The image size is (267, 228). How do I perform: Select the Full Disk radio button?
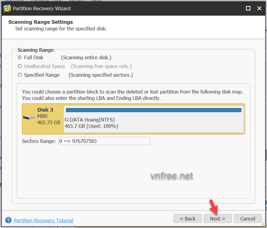(20, 57)
